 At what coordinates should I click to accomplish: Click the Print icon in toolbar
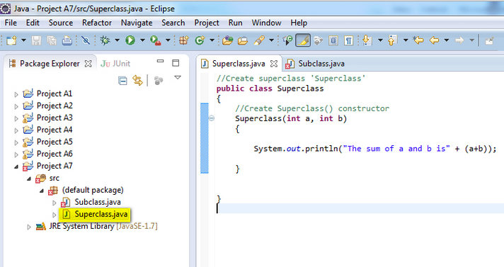tap(67, 40)
